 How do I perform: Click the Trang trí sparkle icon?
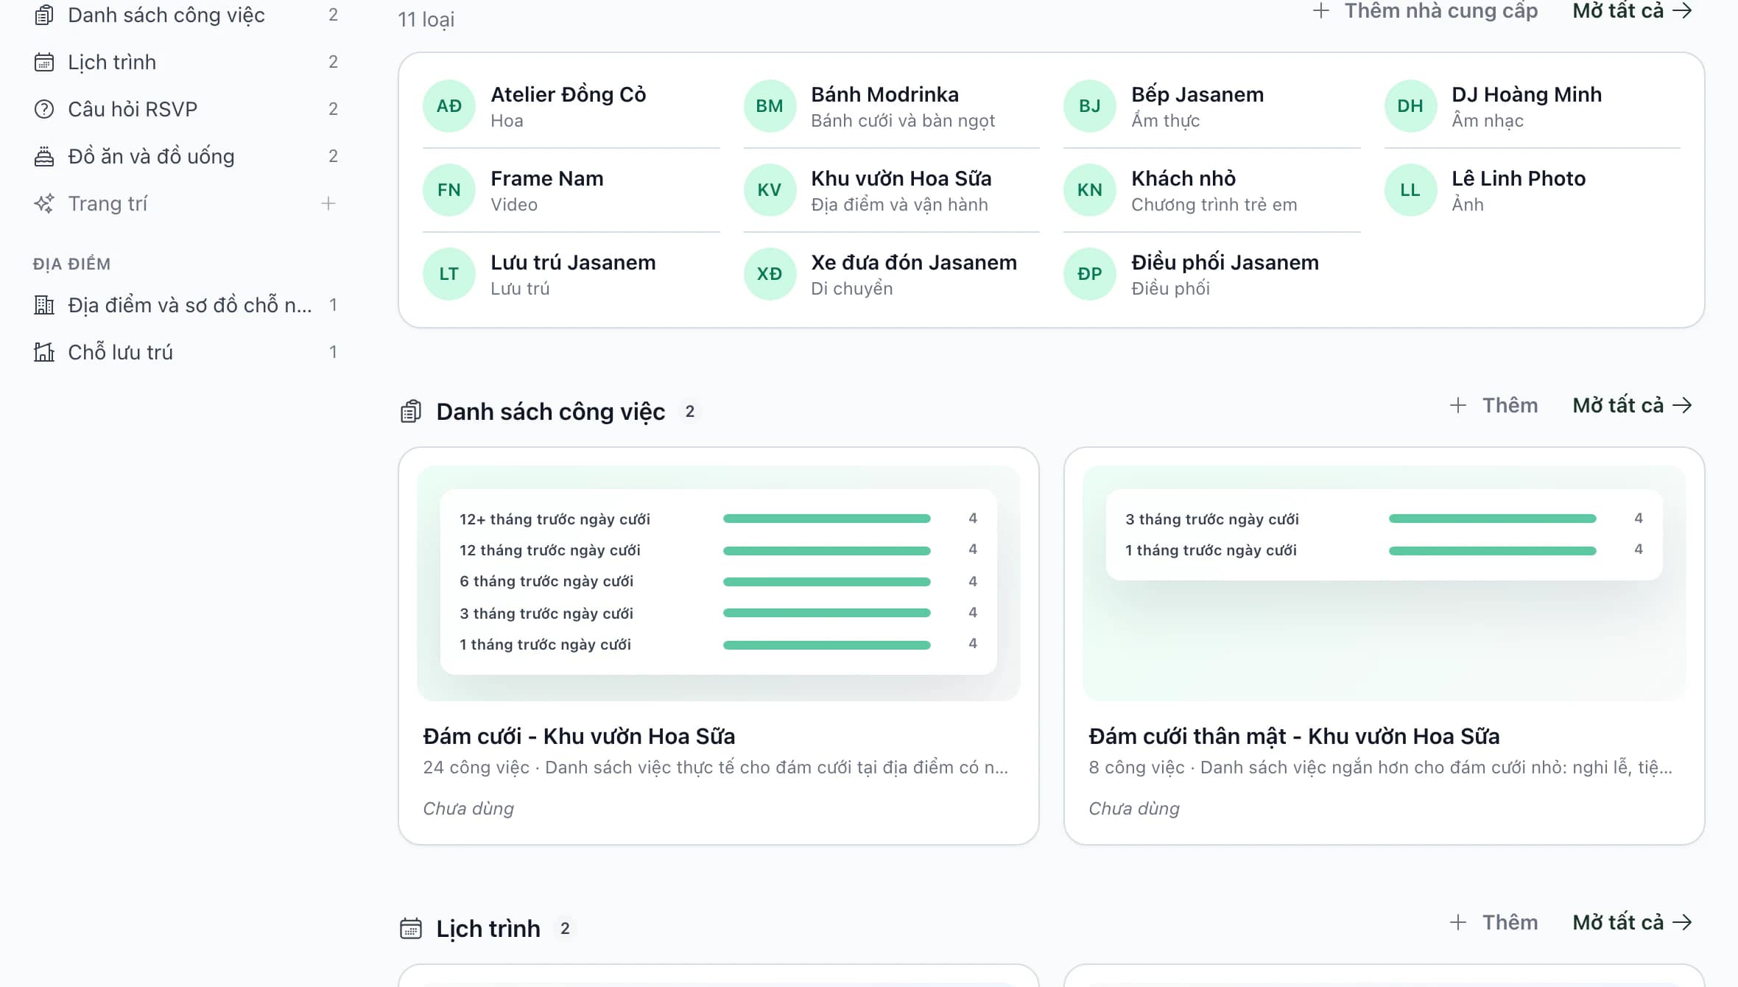click(44, 203)
